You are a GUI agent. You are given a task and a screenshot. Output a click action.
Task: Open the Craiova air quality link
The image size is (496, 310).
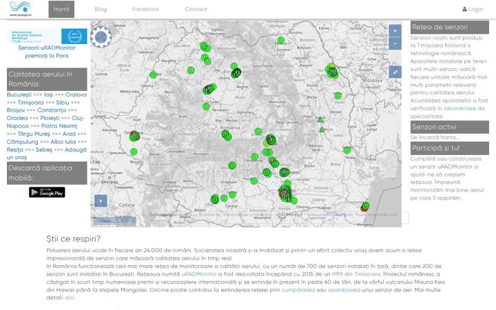pos(76,94)
